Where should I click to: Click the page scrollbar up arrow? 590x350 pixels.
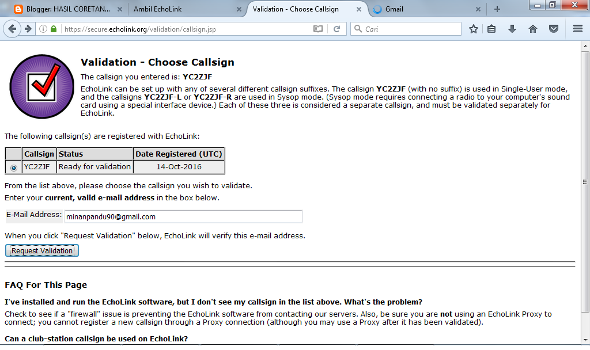585,46
